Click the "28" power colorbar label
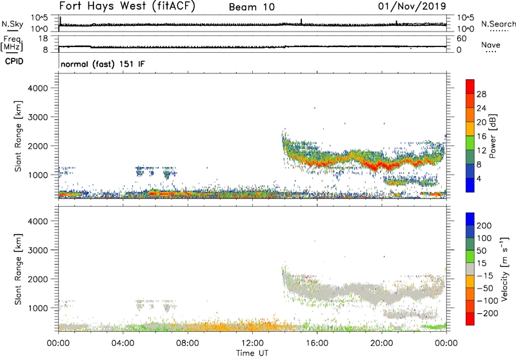Image resolution: width=516 pixels, height=357 pixels. [481, 94]
